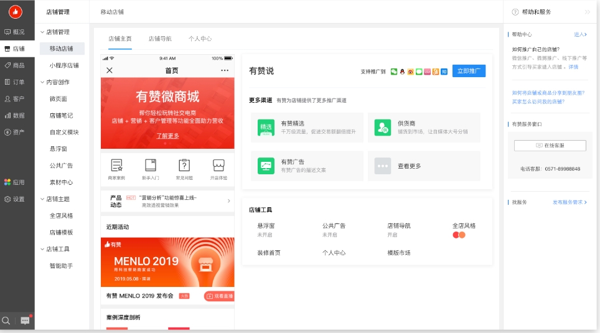Viewport: 600px width, 333px height.
Task: Click the search magnifier icon at bottom left
Action: click(6, 321)
